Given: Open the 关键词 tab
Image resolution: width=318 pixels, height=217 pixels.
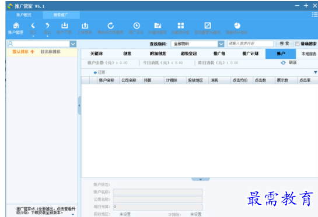Looking at the screenshot, I should 96,54.
